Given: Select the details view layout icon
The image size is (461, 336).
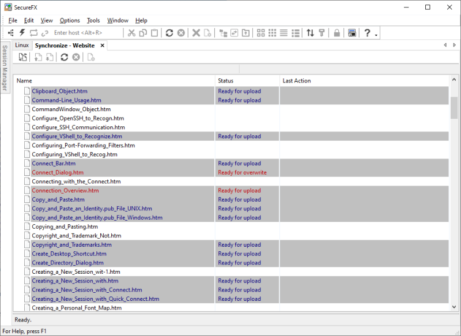Looking at the screenshot, I should pos(295,33).
